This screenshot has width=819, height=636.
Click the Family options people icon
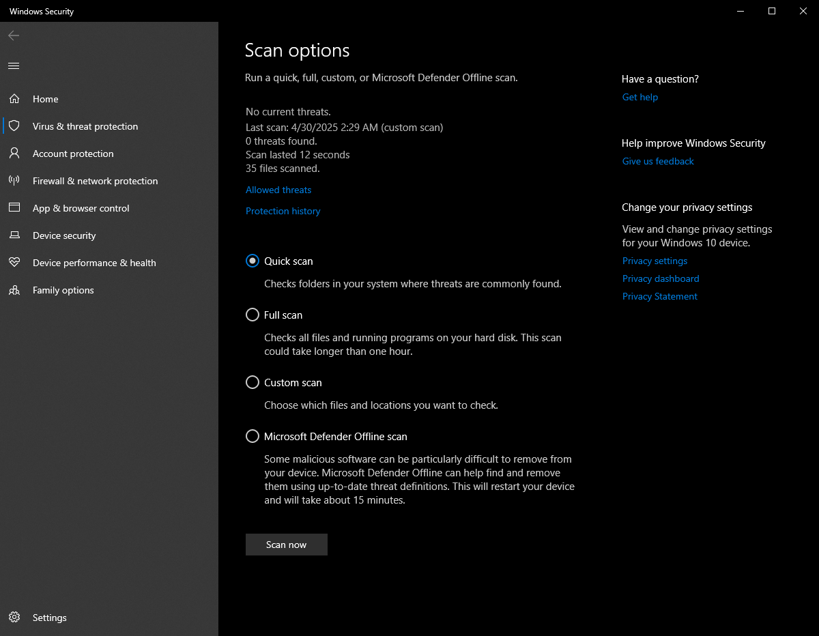click(x=14, y=290)
